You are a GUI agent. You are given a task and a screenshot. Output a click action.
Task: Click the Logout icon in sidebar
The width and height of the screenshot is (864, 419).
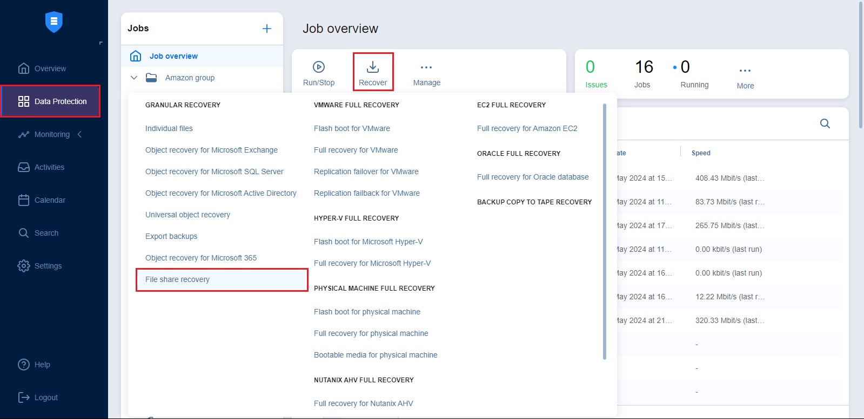(24, 397)
